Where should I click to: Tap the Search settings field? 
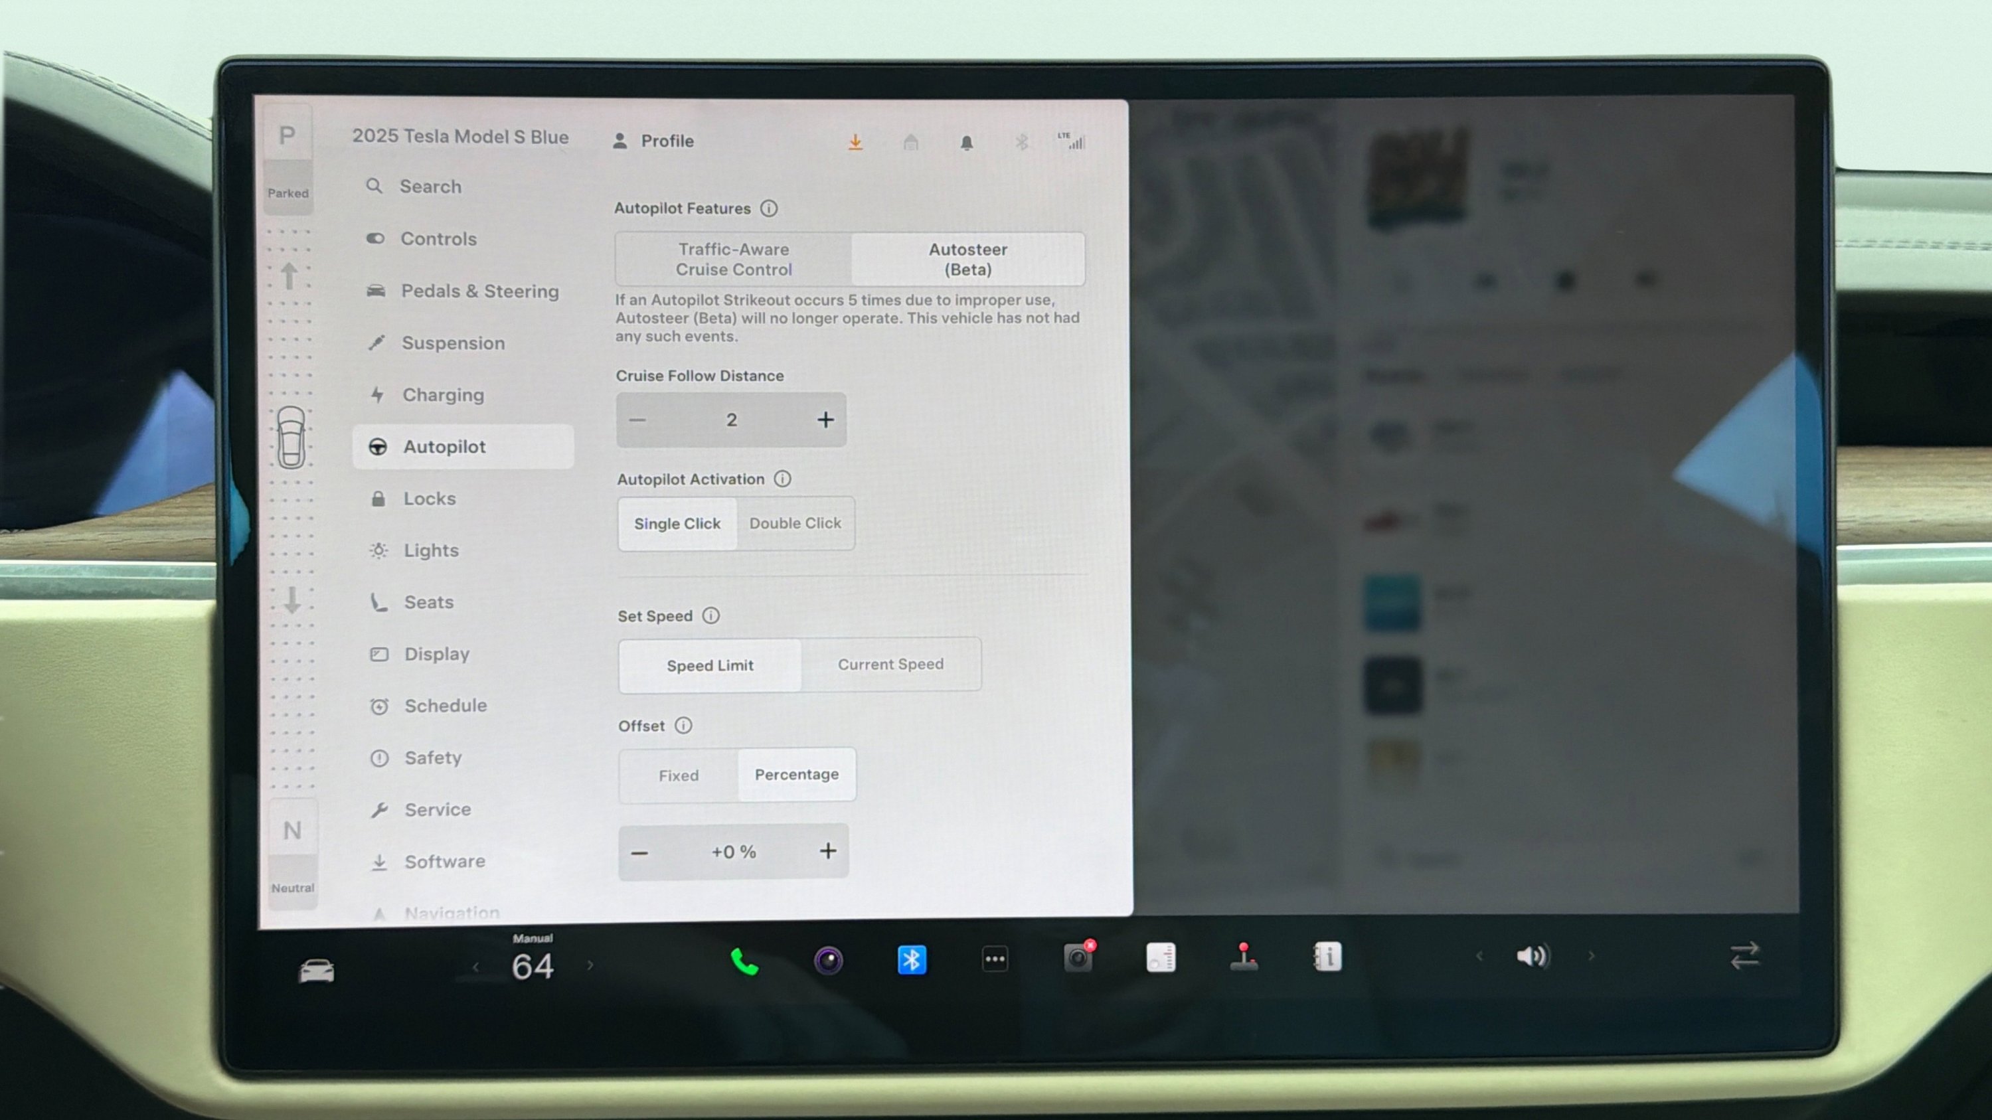430,187
